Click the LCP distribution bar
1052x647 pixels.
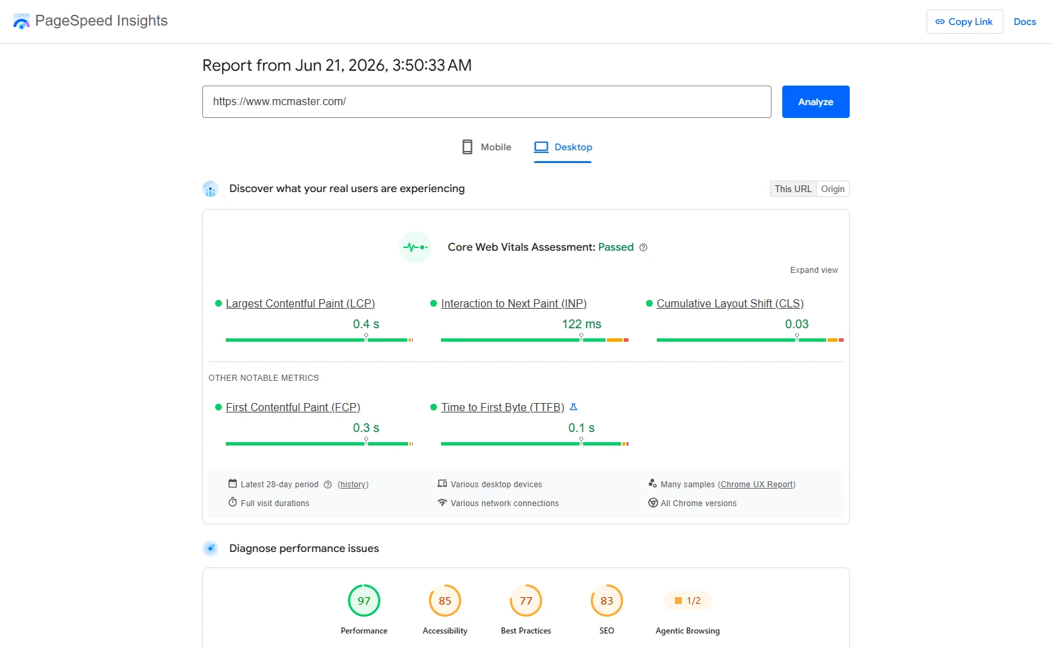pos(319,340)
